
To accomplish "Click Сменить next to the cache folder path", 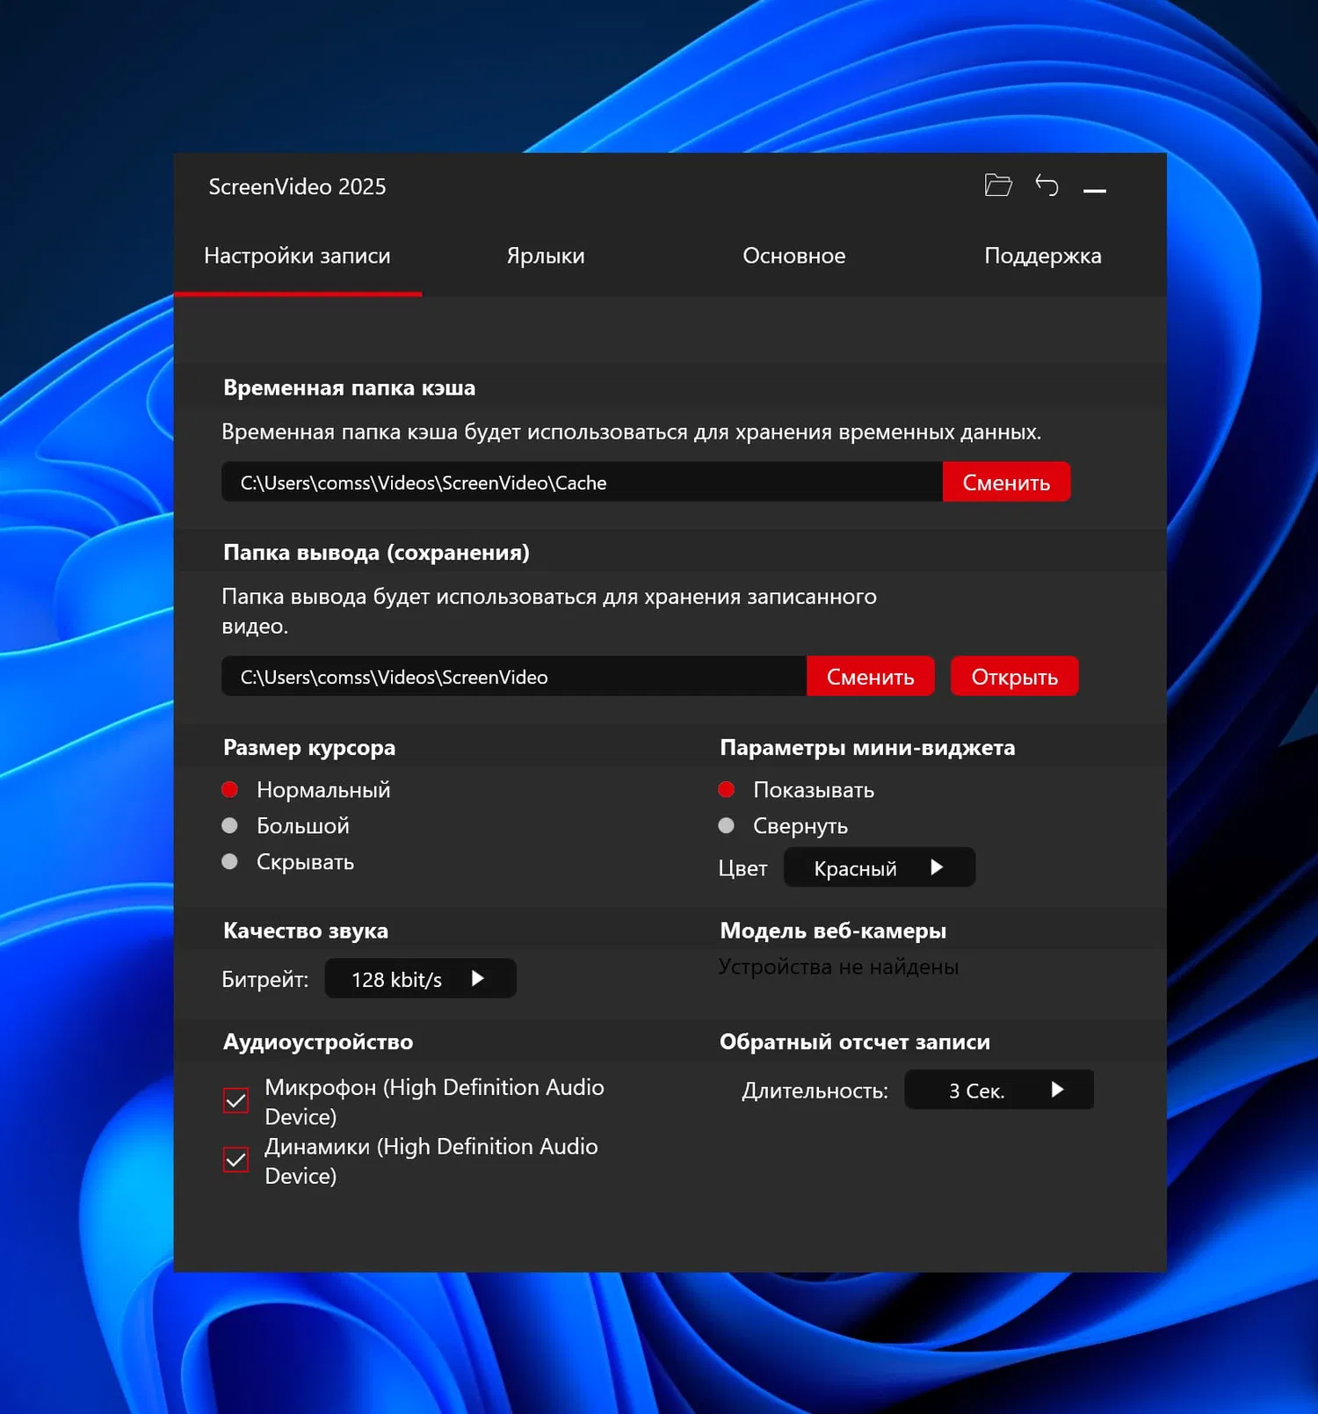I will pyautogui.click(x=1006, y=482).
